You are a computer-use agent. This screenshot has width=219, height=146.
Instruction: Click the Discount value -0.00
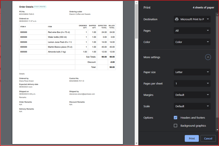(x=112, y=62)
